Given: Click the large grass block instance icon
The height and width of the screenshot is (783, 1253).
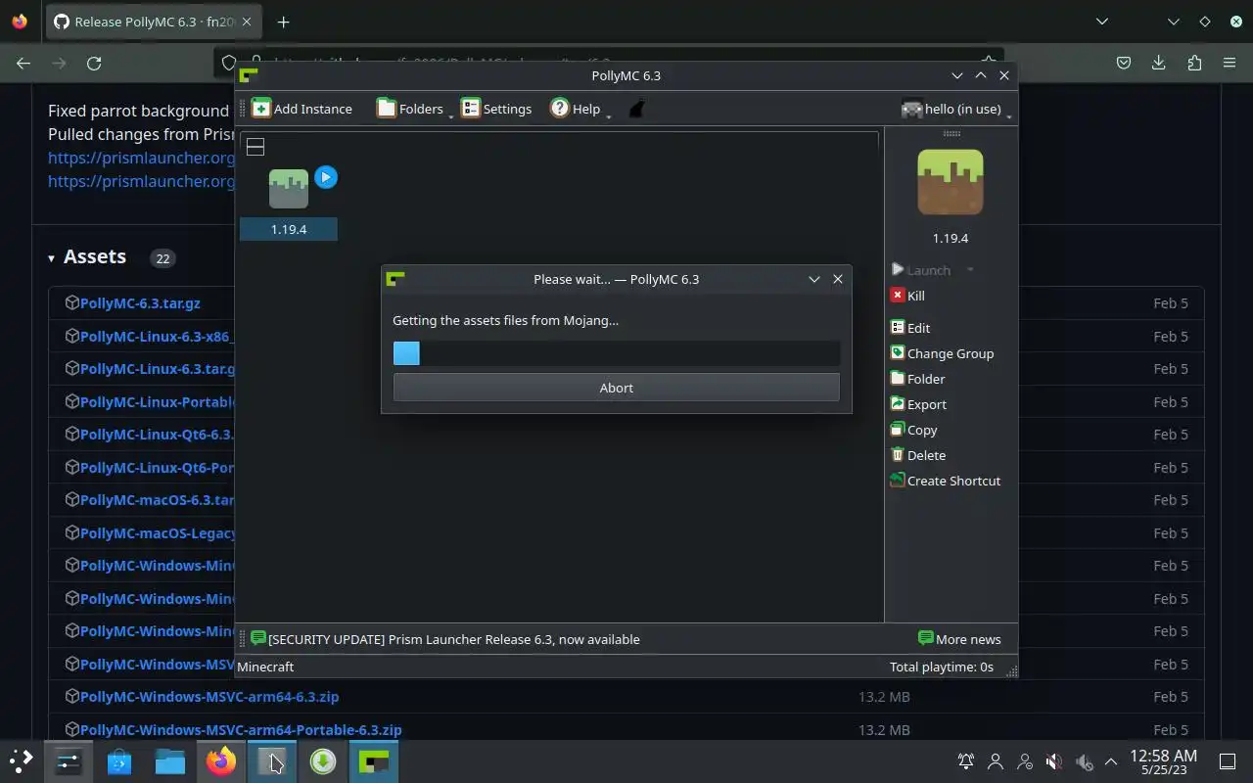Looking at the screenshot, I should pyautogui.click(x=950, y=182).
